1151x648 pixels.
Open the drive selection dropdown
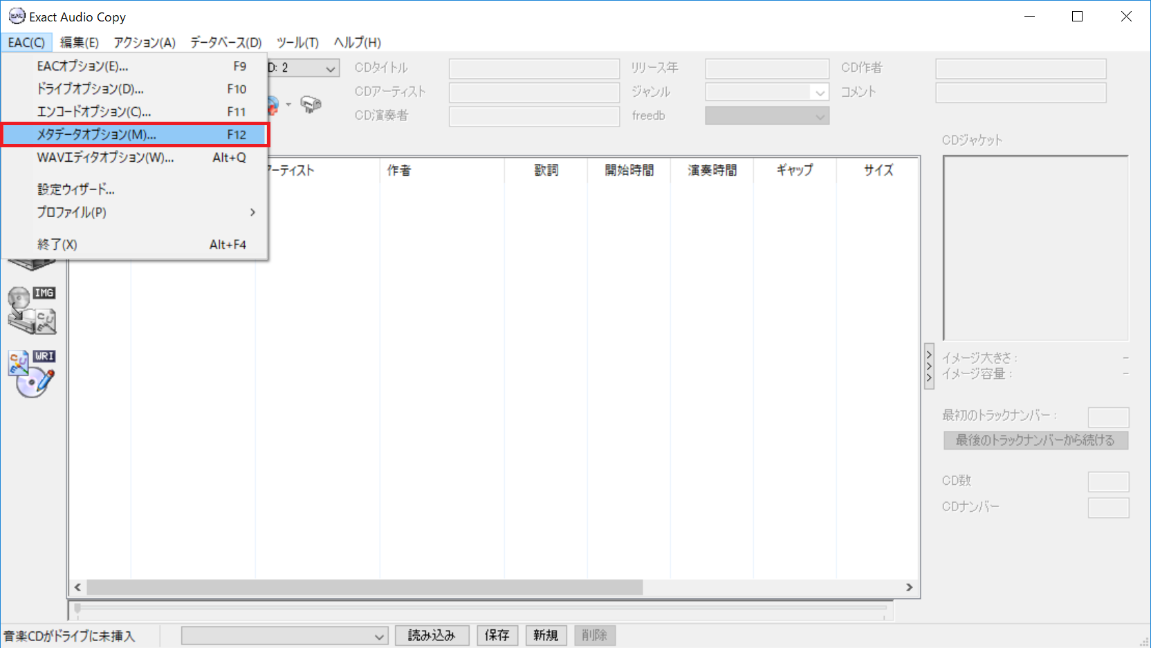(331, 68)
